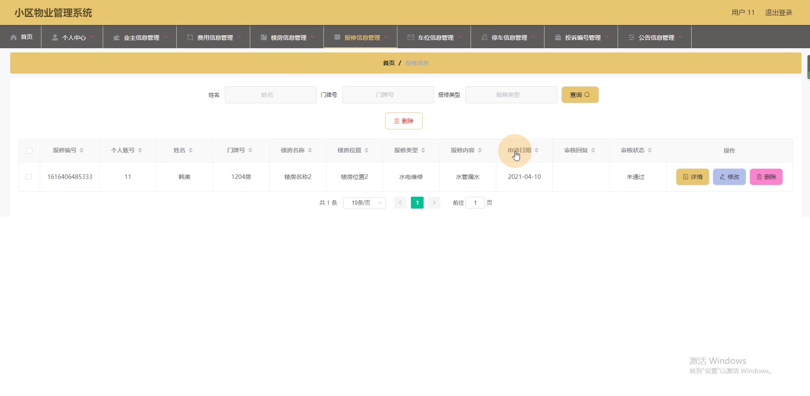Sort by 审核回复 column sort arrows
Viewport: 810px width, 396px height.
(x=593, y=150)
